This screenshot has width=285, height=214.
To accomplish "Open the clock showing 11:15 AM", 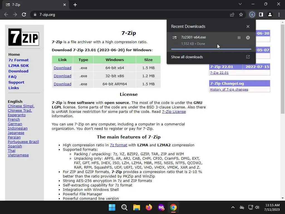I will 272,207.
